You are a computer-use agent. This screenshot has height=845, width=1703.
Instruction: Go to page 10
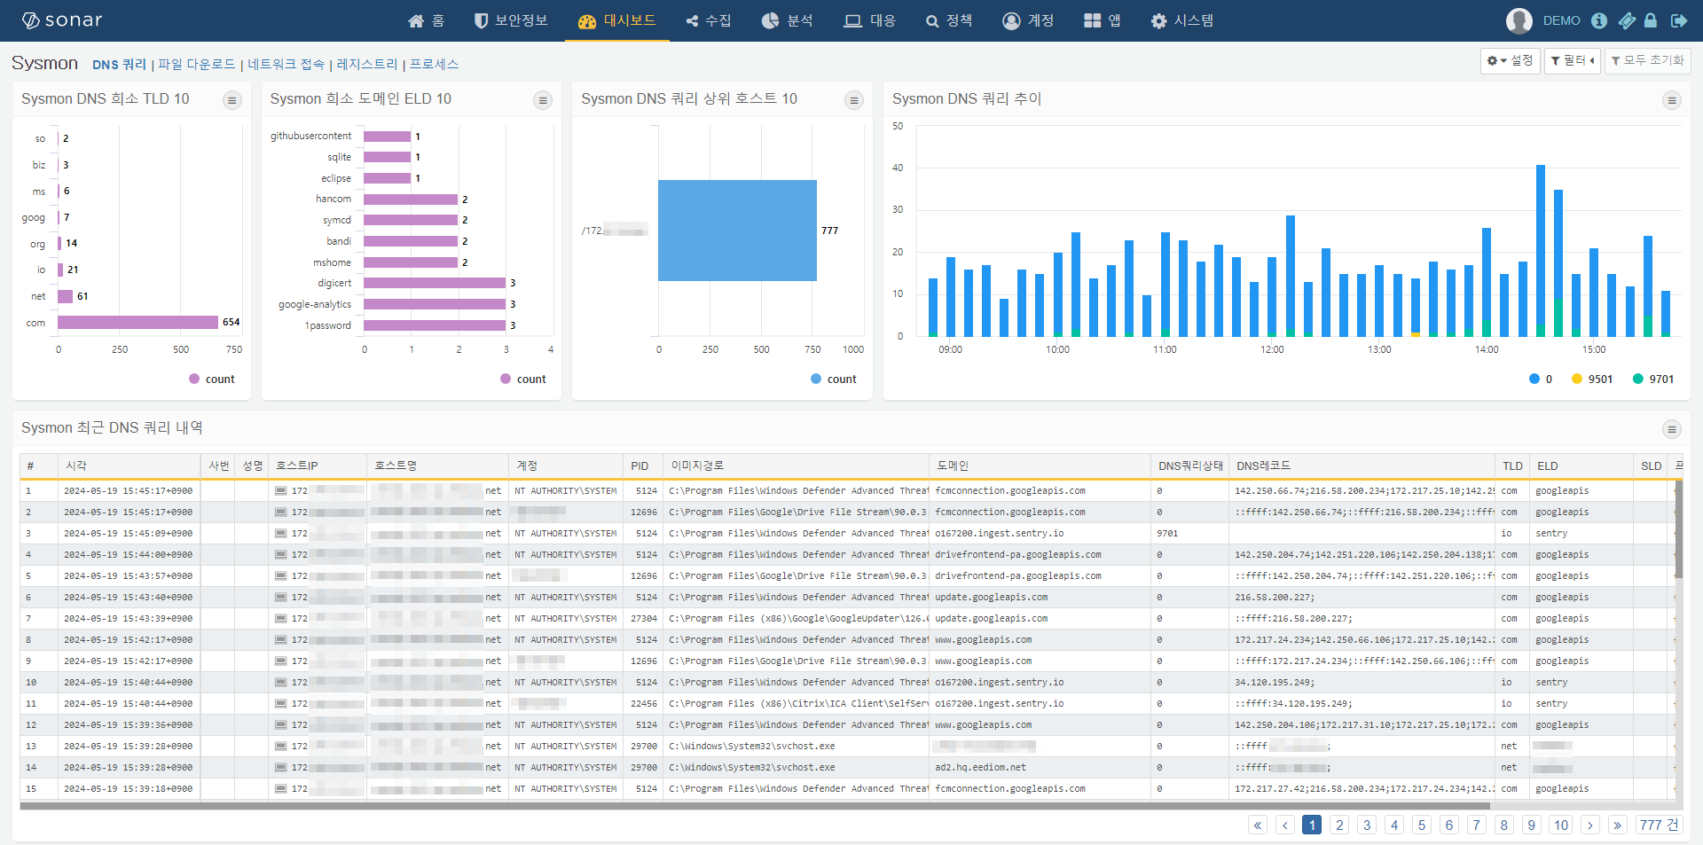coord(1561,825)
